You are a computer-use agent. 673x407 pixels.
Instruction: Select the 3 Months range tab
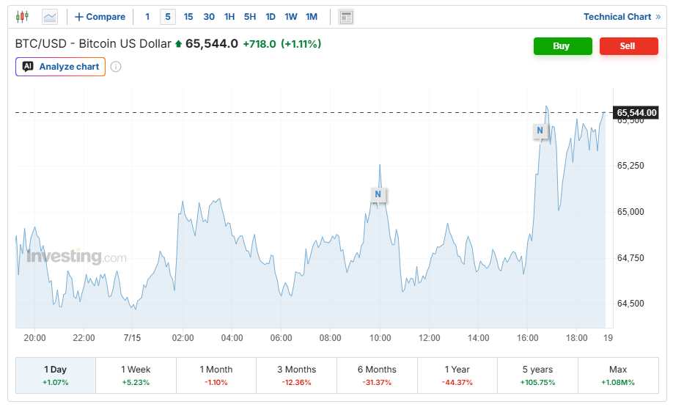[x=297, y=375]
